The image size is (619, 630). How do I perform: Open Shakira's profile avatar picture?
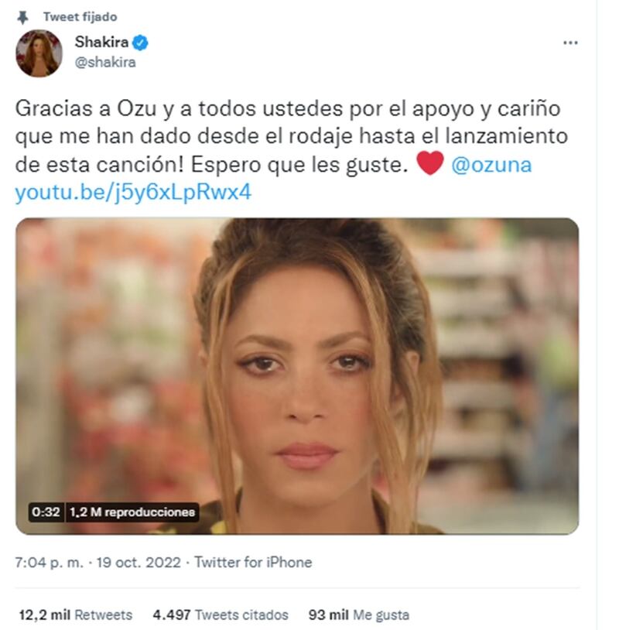tap(39, 53)
